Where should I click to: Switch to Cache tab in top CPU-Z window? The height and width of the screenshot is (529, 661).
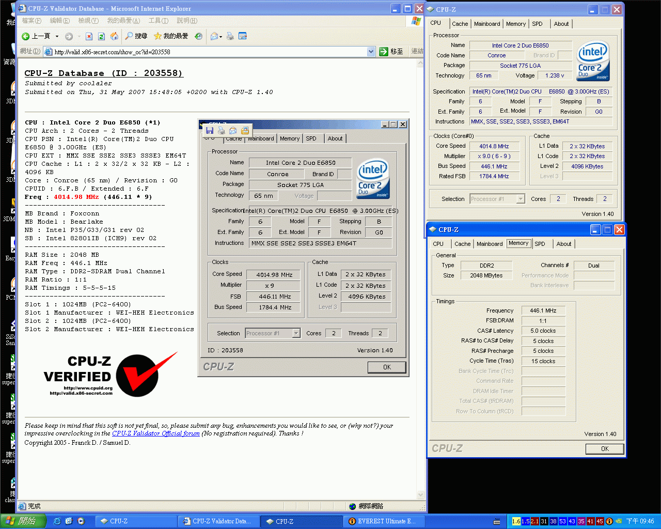click(460, 24)
